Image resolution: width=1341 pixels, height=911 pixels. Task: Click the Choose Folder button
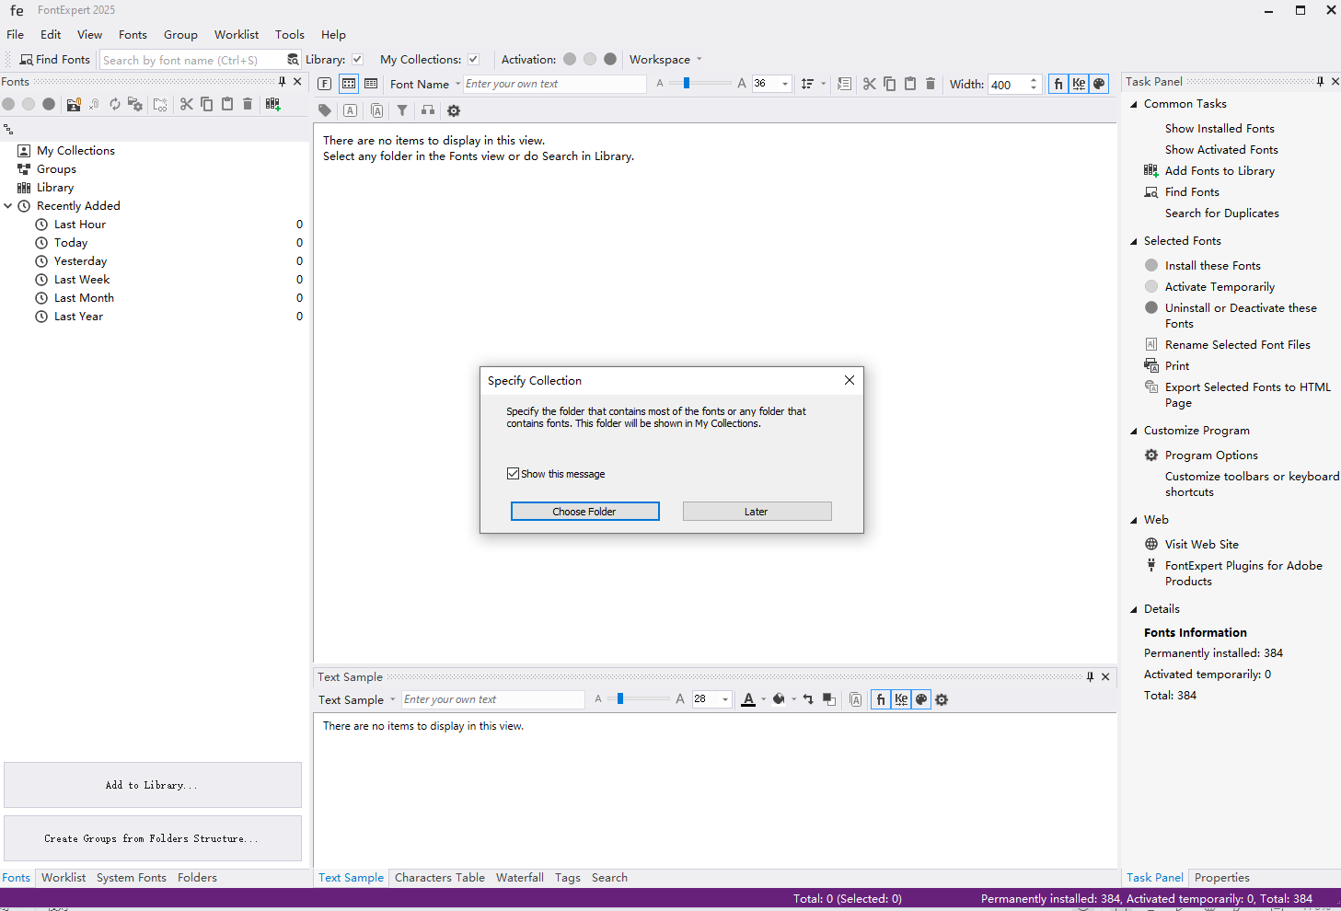pos(584,512)
